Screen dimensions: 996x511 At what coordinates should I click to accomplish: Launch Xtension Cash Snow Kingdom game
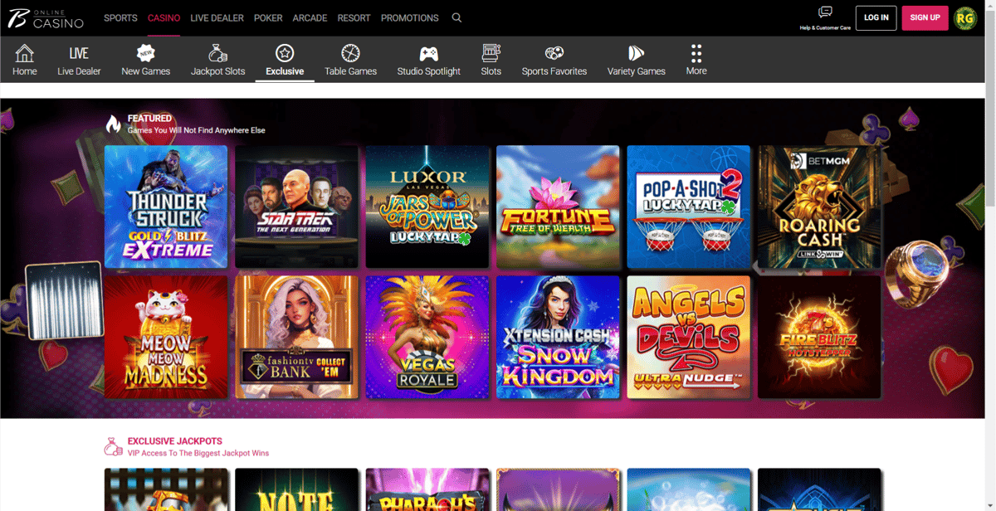coord(558,338)
